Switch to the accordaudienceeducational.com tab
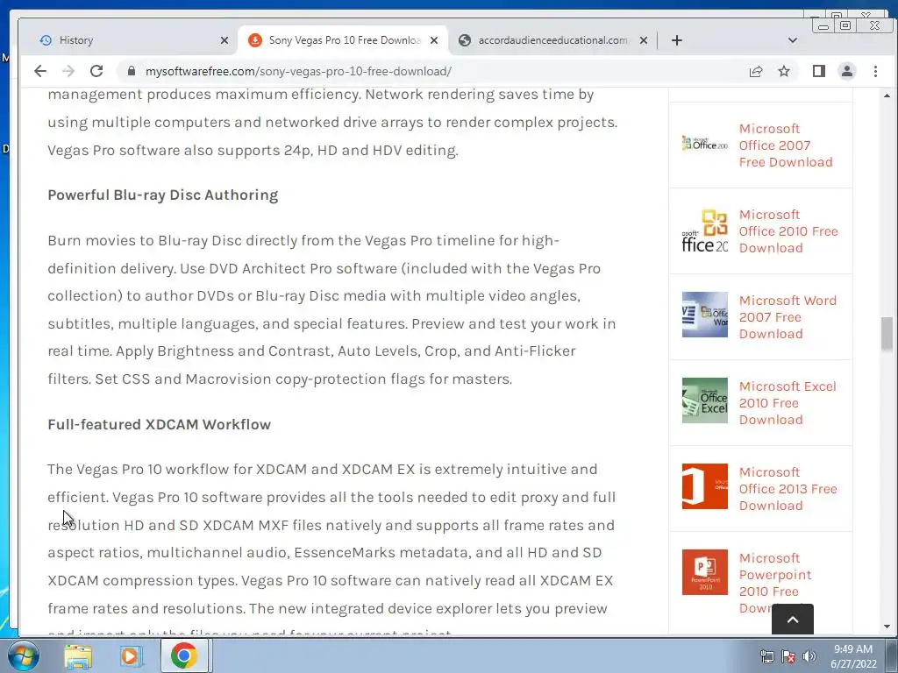 553,40
